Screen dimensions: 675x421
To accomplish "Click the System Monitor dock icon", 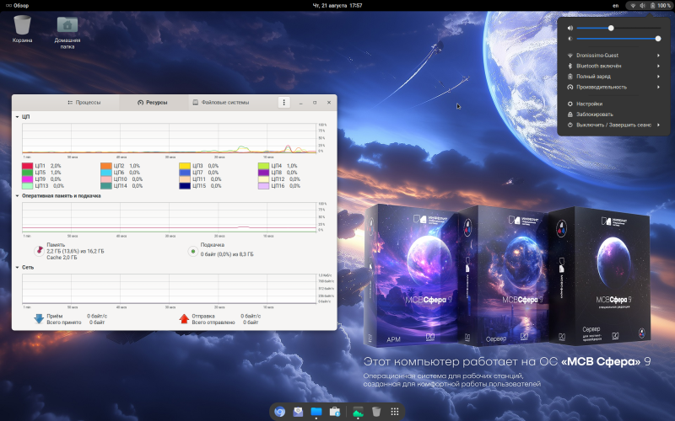I will click(358, 412).
